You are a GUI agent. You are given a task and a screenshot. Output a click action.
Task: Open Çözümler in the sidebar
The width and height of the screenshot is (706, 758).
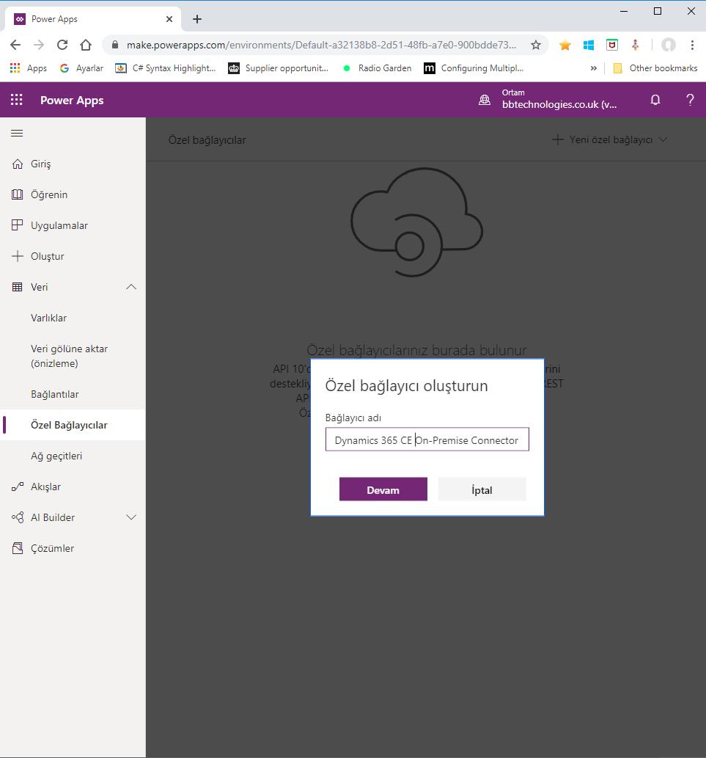pyautogui.click(x=53, y=548)
